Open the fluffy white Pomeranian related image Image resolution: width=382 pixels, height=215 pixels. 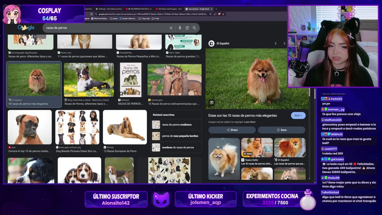224,159
